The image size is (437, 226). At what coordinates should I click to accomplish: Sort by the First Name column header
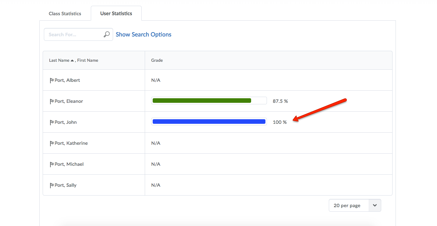(x=88, y=61)
